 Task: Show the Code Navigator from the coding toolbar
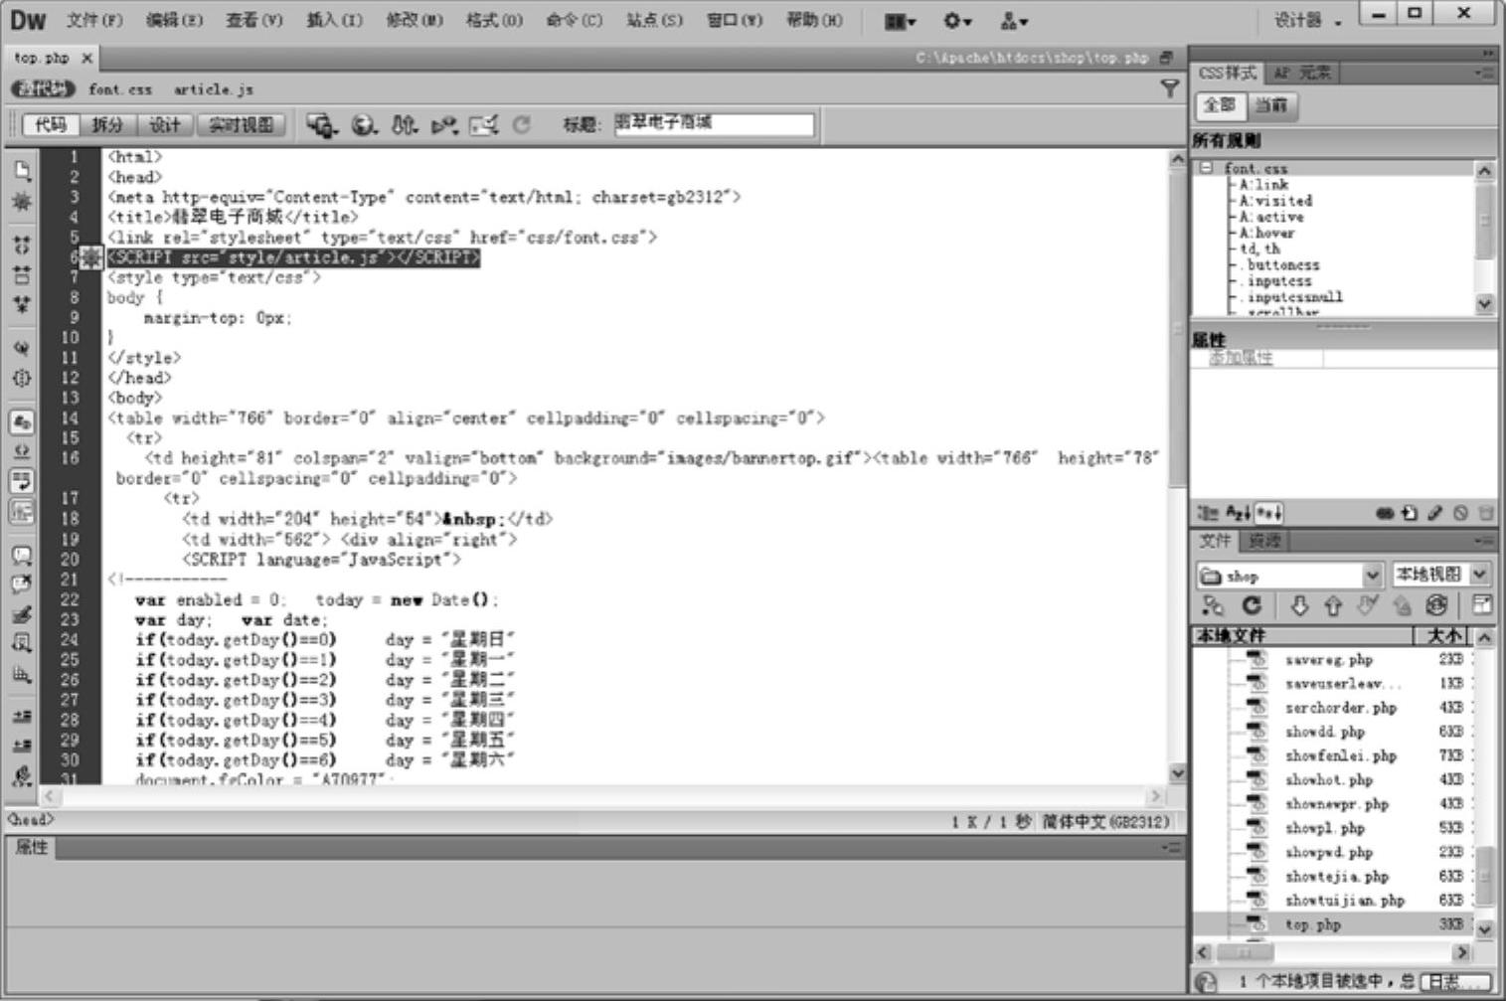coord(21,202)
